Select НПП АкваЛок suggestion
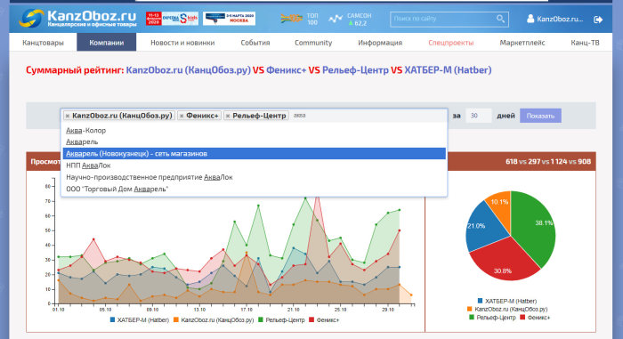This screenshot has height=339, width=623. pyautogui.click(x=255, y=165)
